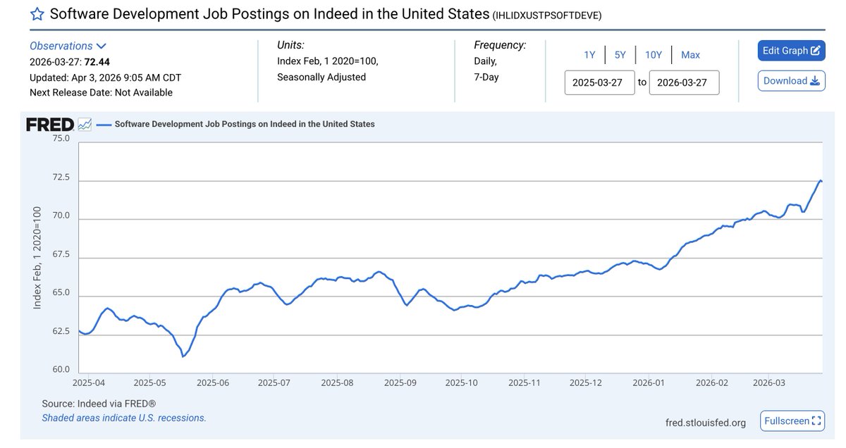Click the y-axis label 72.5

tap(61, 178)
